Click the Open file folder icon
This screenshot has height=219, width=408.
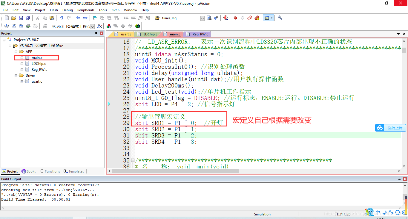(14, 18)
